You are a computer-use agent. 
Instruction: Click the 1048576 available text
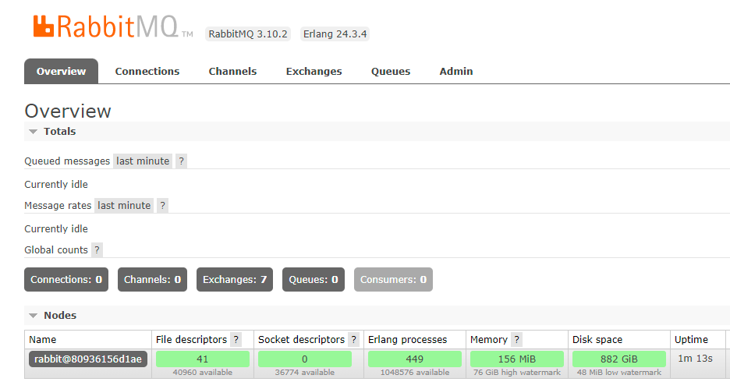click(x=415, y=373)
